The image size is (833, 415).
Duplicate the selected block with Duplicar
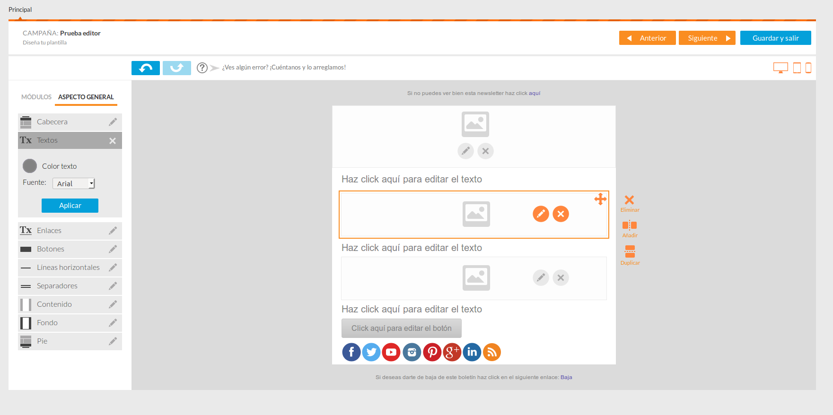[x=630, y=255]
